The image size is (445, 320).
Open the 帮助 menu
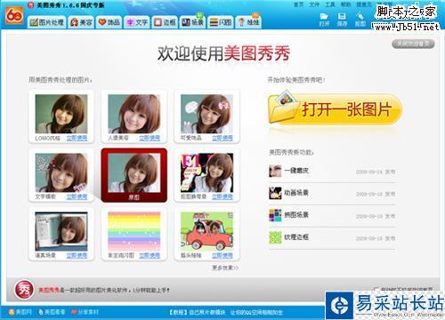click(345, 4)
